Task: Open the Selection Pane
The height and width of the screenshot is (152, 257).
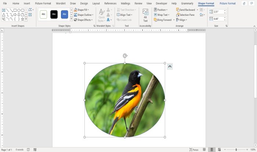Action: click(185, 15)
